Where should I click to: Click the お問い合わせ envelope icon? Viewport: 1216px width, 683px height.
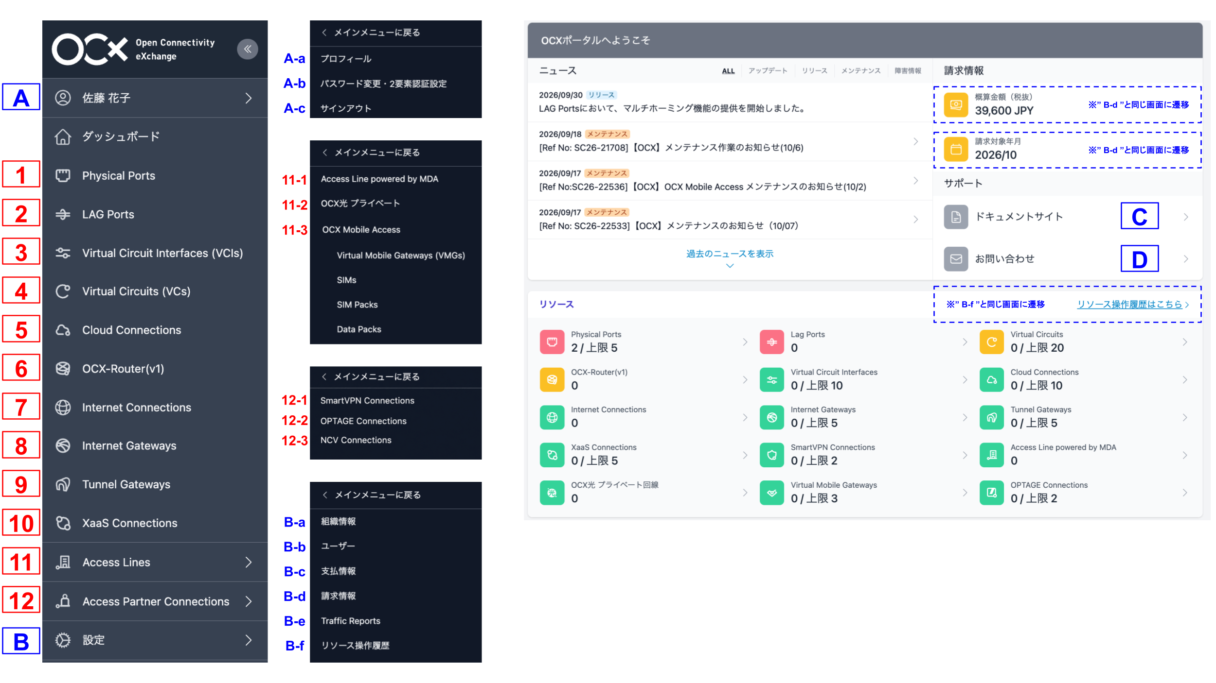coord(956,259)
